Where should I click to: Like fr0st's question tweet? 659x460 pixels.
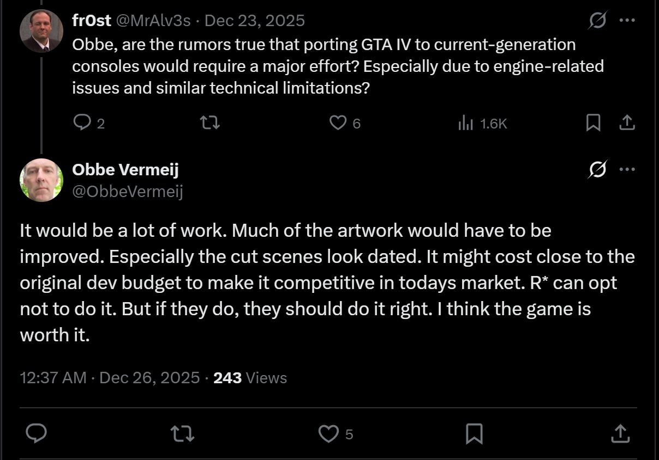pos(338,123)
